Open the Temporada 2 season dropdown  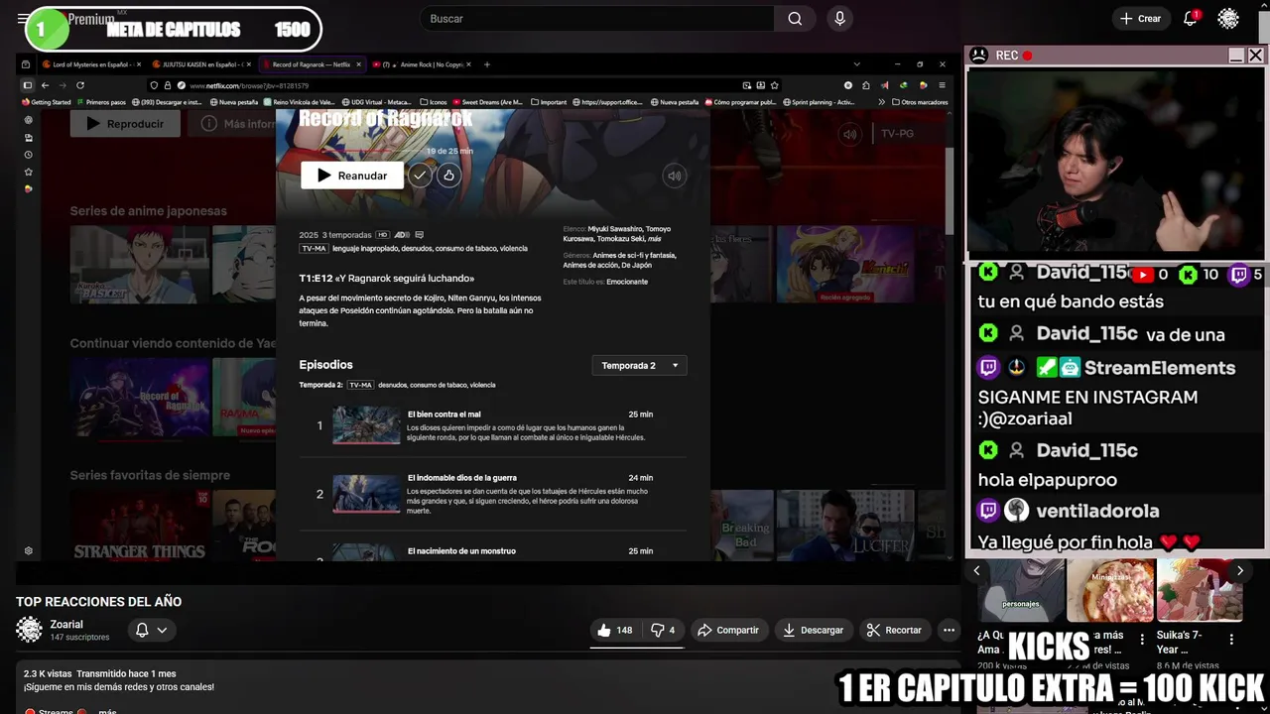tap(639, 365)
